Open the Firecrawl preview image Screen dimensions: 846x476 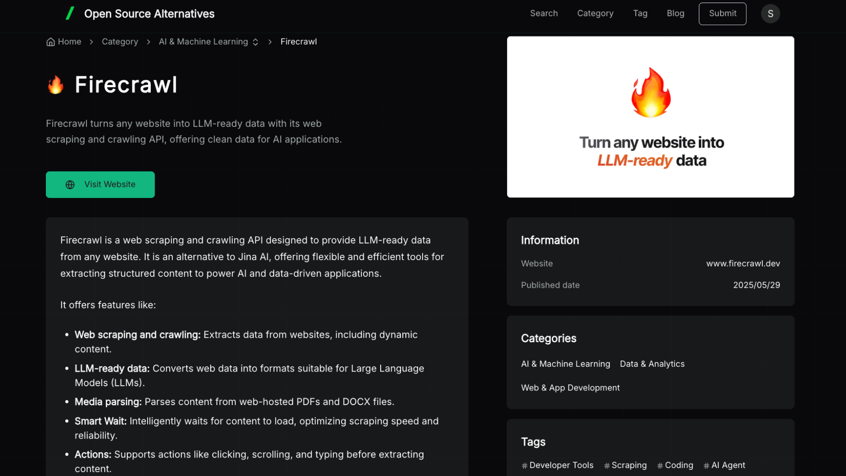pos(650,117)
